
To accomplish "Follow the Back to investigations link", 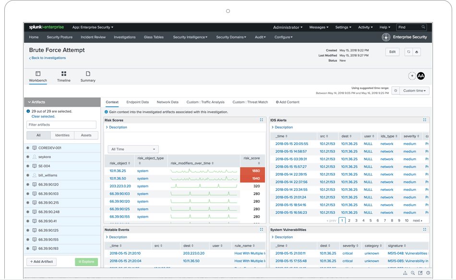I will click(x=48, y=58).
